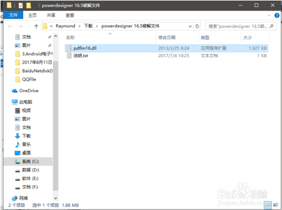Switch to the 共享 ribbon tab
282x210 pixels.
coord(51,15)
